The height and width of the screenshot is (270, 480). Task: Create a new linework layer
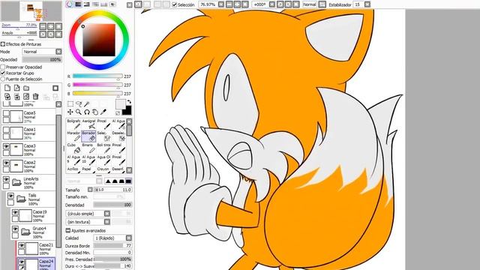16,88
